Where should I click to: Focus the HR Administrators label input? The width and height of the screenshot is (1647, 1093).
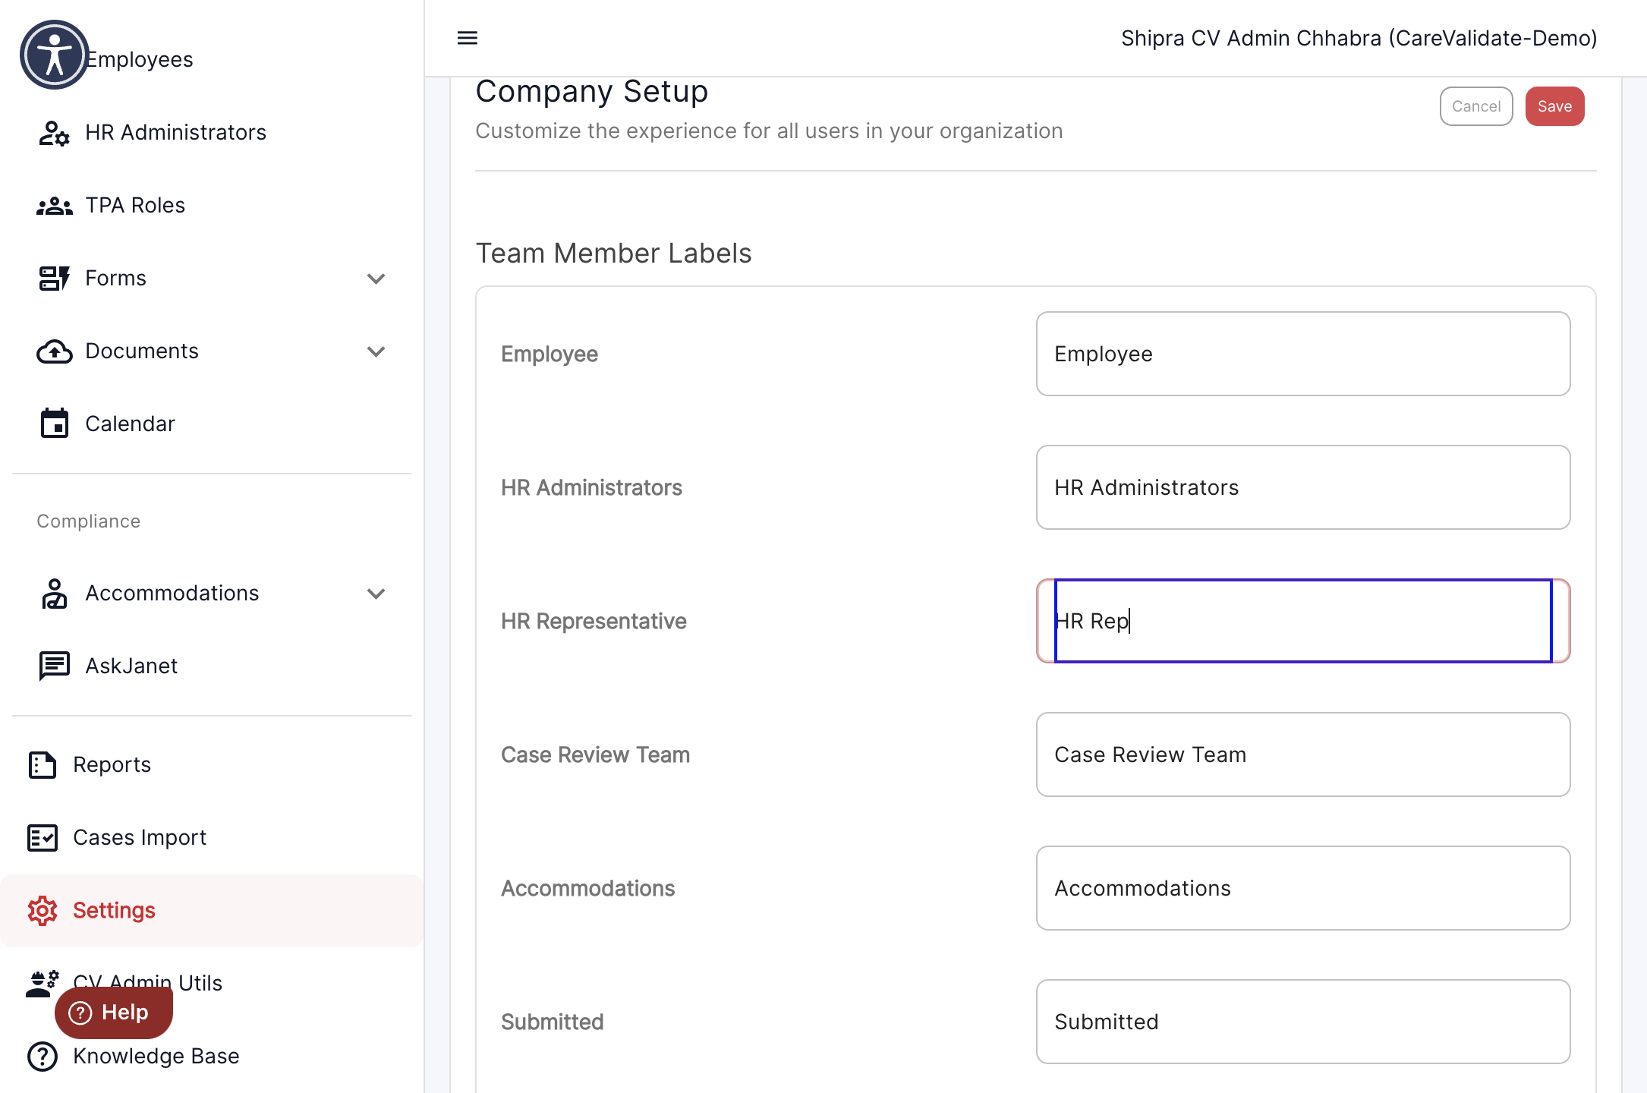(1303, 487)
